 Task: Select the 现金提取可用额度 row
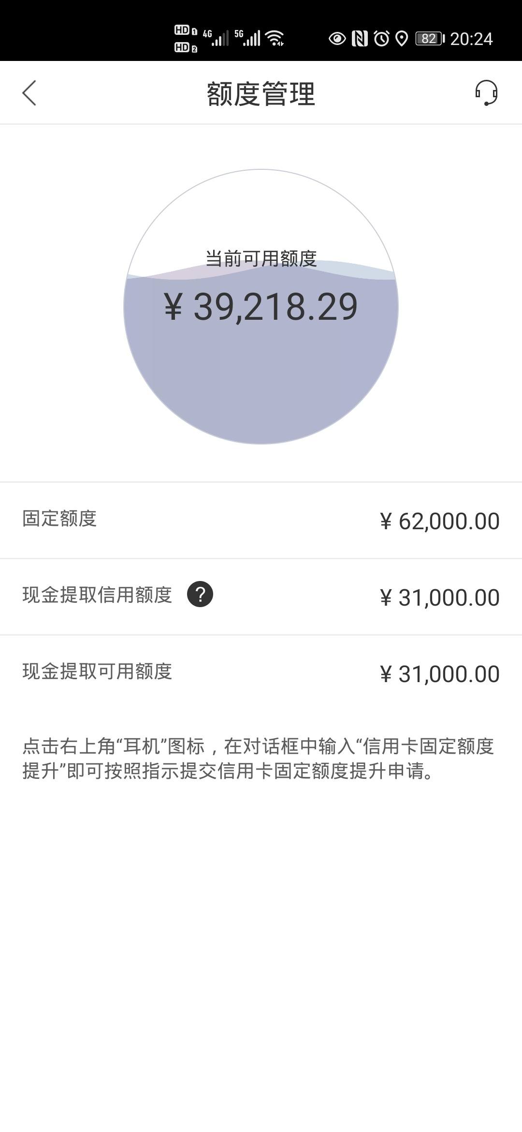(x=261, y=673)
